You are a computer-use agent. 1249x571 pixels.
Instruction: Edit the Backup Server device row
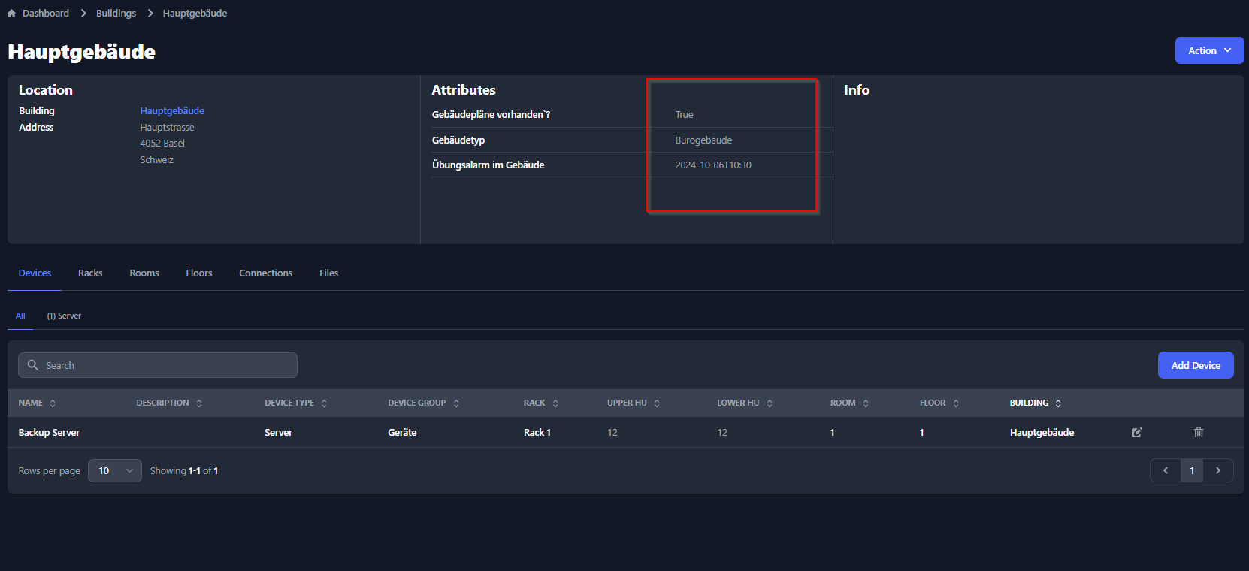[x=1136, y=433]
